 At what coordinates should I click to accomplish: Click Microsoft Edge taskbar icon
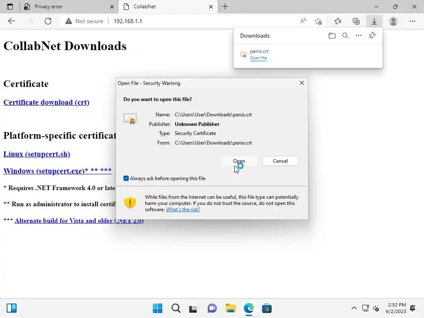248,308
